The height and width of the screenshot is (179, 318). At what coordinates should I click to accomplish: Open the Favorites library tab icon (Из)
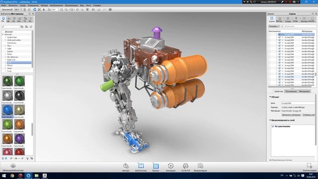coord(30,19)
